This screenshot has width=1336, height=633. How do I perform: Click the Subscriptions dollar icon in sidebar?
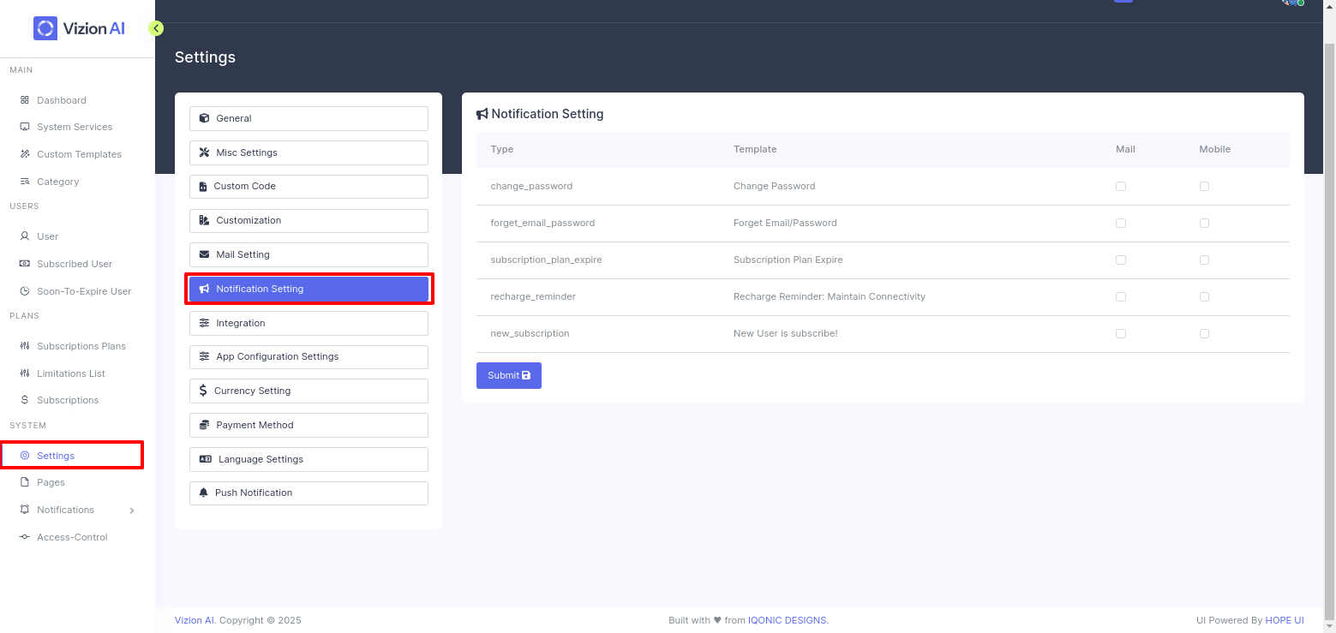[x=25, y=400]
